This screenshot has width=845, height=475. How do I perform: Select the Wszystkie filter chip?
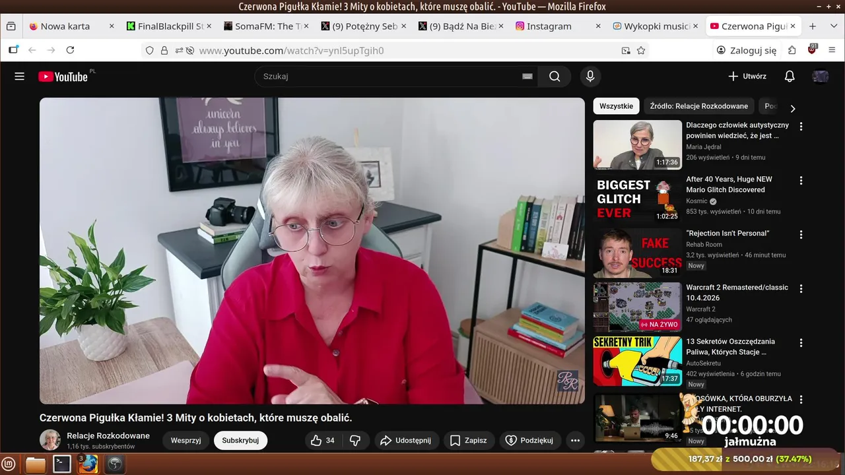pyautogui.click(x=616, y=106)
